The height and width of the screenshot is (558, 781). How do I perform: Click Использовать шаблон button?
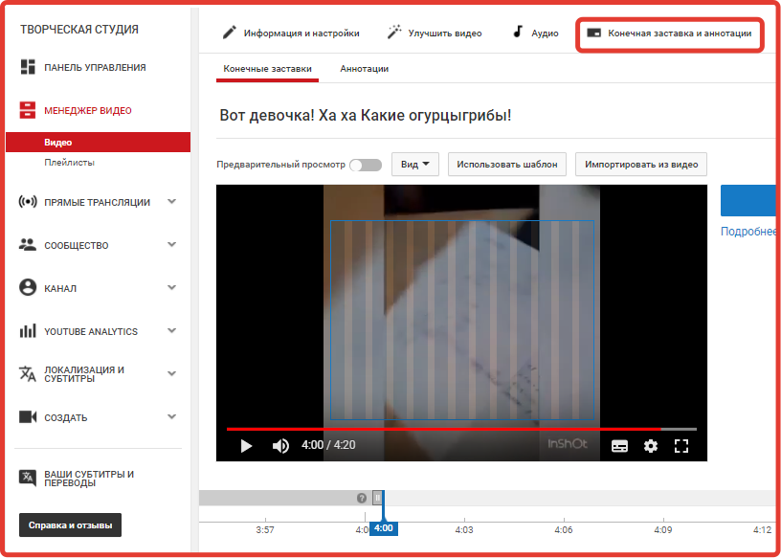[507, 165]
